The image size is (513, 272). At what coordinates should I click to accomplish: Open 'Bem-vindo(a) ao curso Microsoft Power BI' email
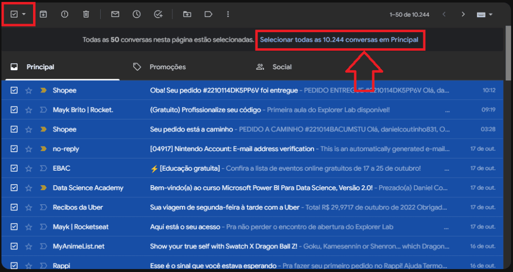(262, 188)
